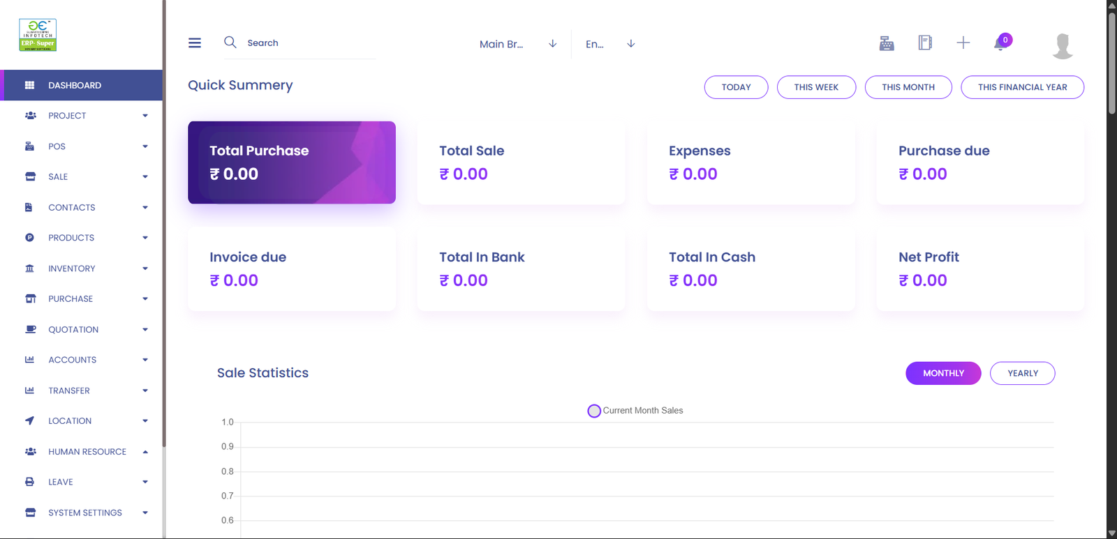The image size is (1117, 539).
Task: Filter summary by Today
Action: (736, 87)
